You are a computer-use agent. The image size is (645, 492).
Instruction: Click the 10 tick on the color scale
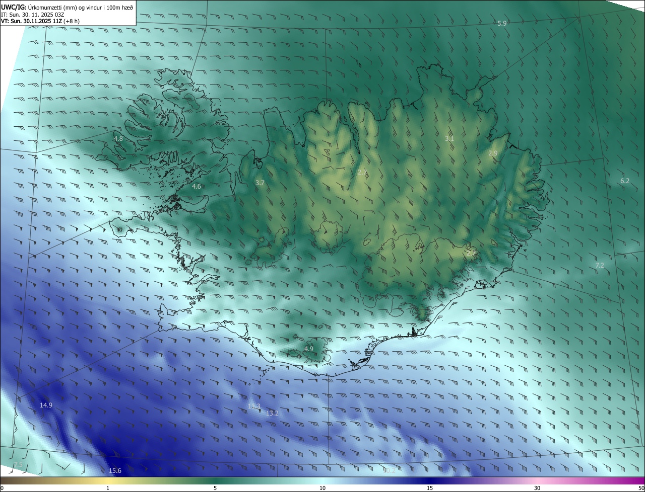322,488
